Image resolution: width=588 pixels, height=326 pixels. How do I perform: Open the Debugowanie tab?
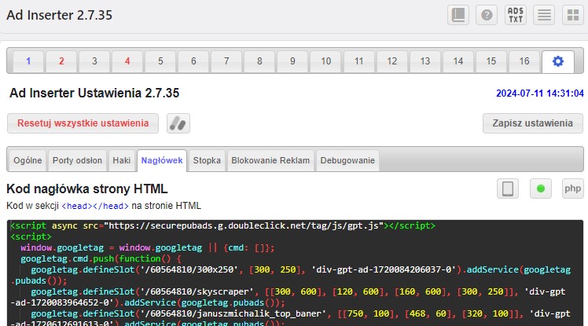pyautogui.click(x=347, y=160)
